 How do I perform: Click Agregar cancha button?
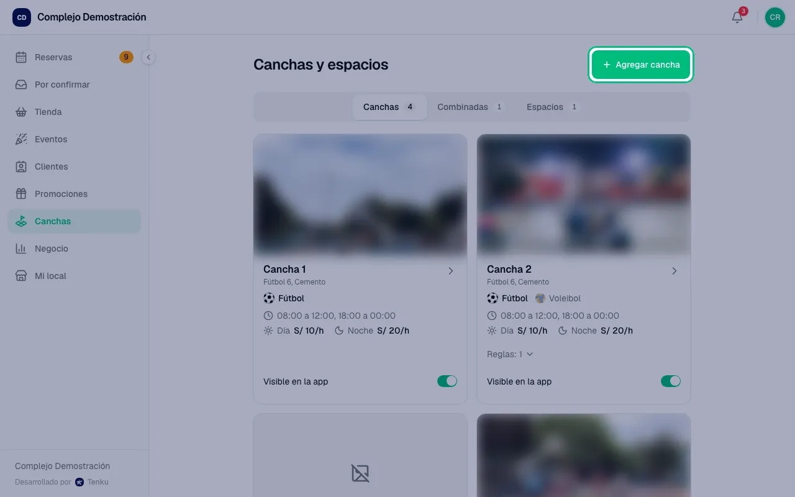pos(641,65)
